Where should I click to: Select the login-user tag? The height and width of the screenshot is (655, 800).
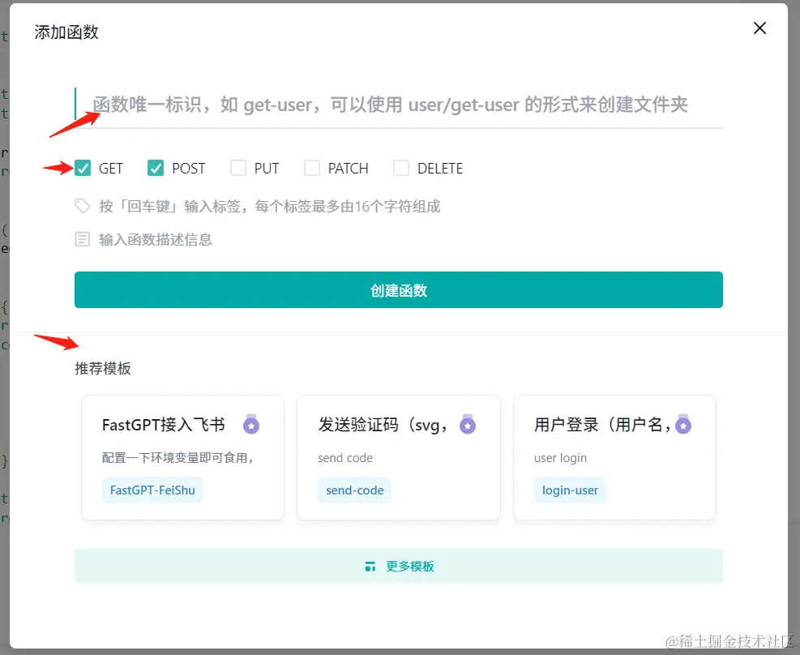570,490
